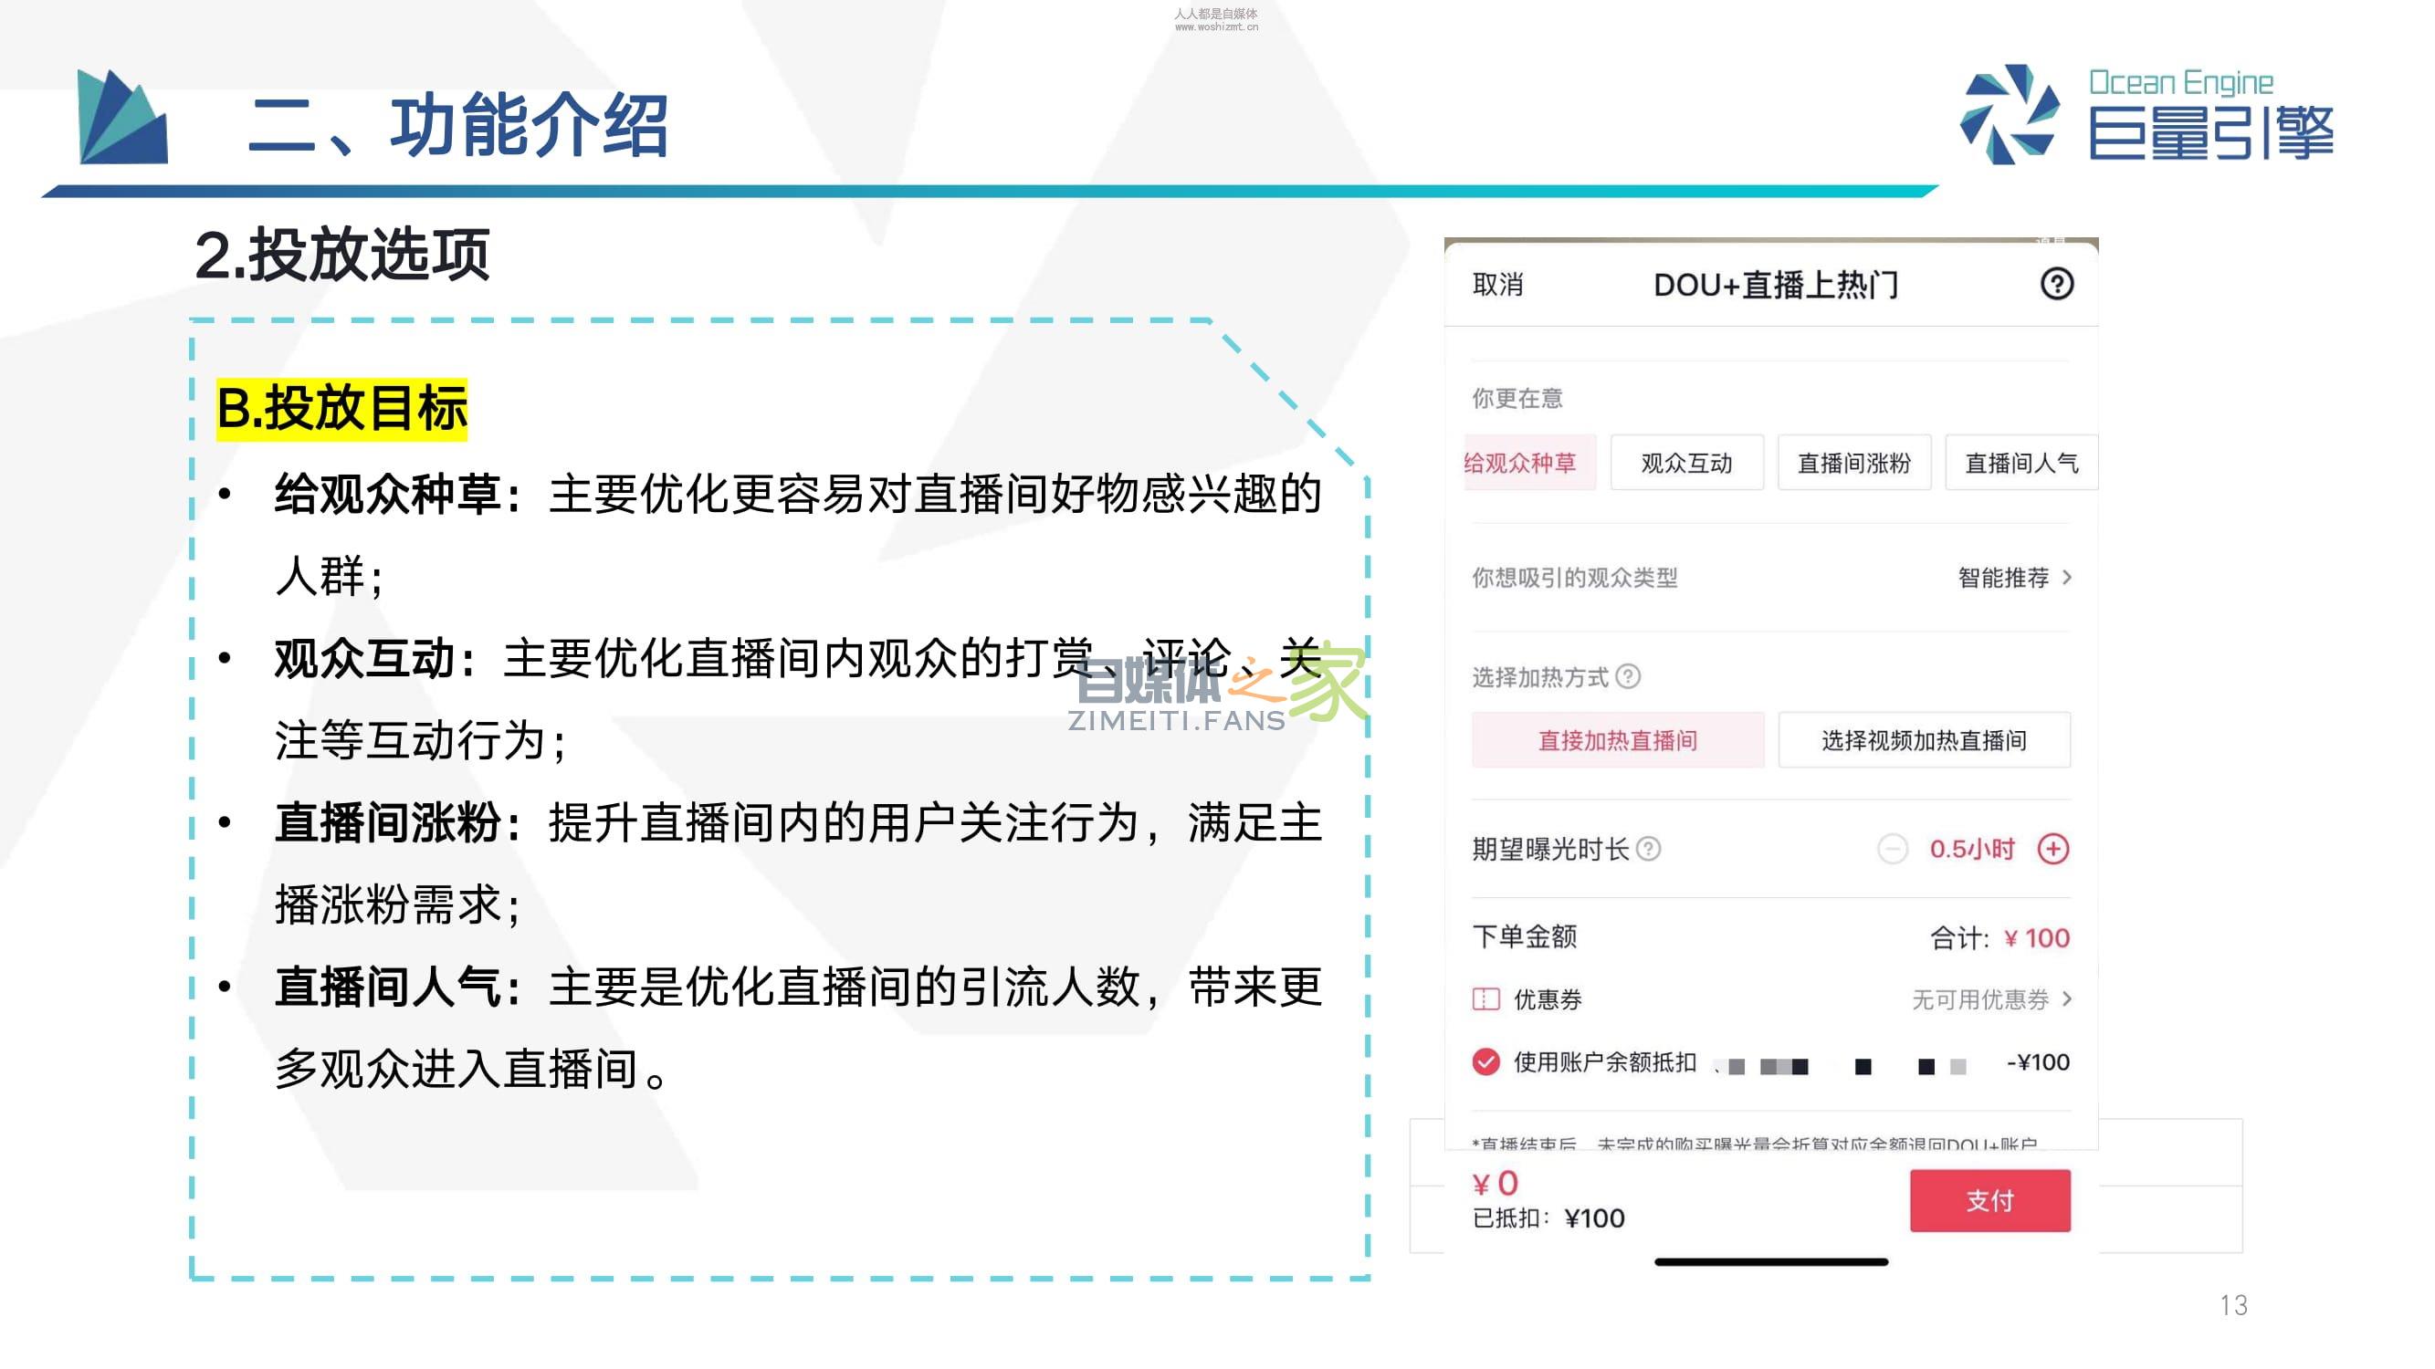The height and width of the screenshot is (1369, 2435).
Task: Switch to 观众互动 tab
Action: 1686,463
